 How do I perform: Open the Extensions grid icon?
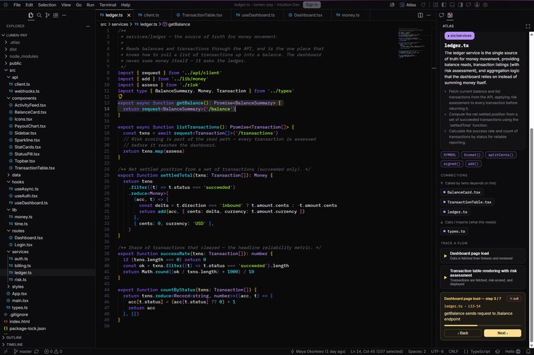coord(56,15)
